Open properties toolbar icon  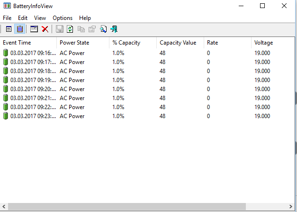[92, 29]
